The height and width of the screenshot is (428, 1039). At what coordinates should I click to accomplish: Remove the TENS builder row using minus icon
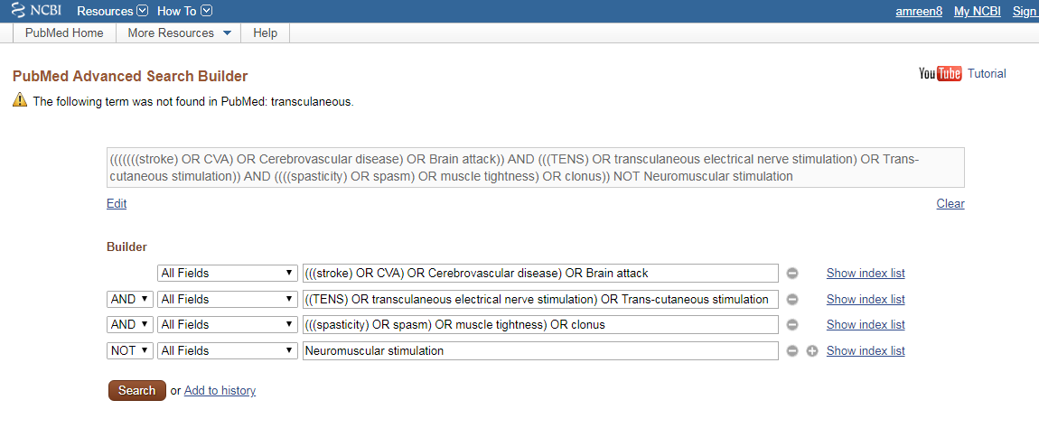coord(792,300)
